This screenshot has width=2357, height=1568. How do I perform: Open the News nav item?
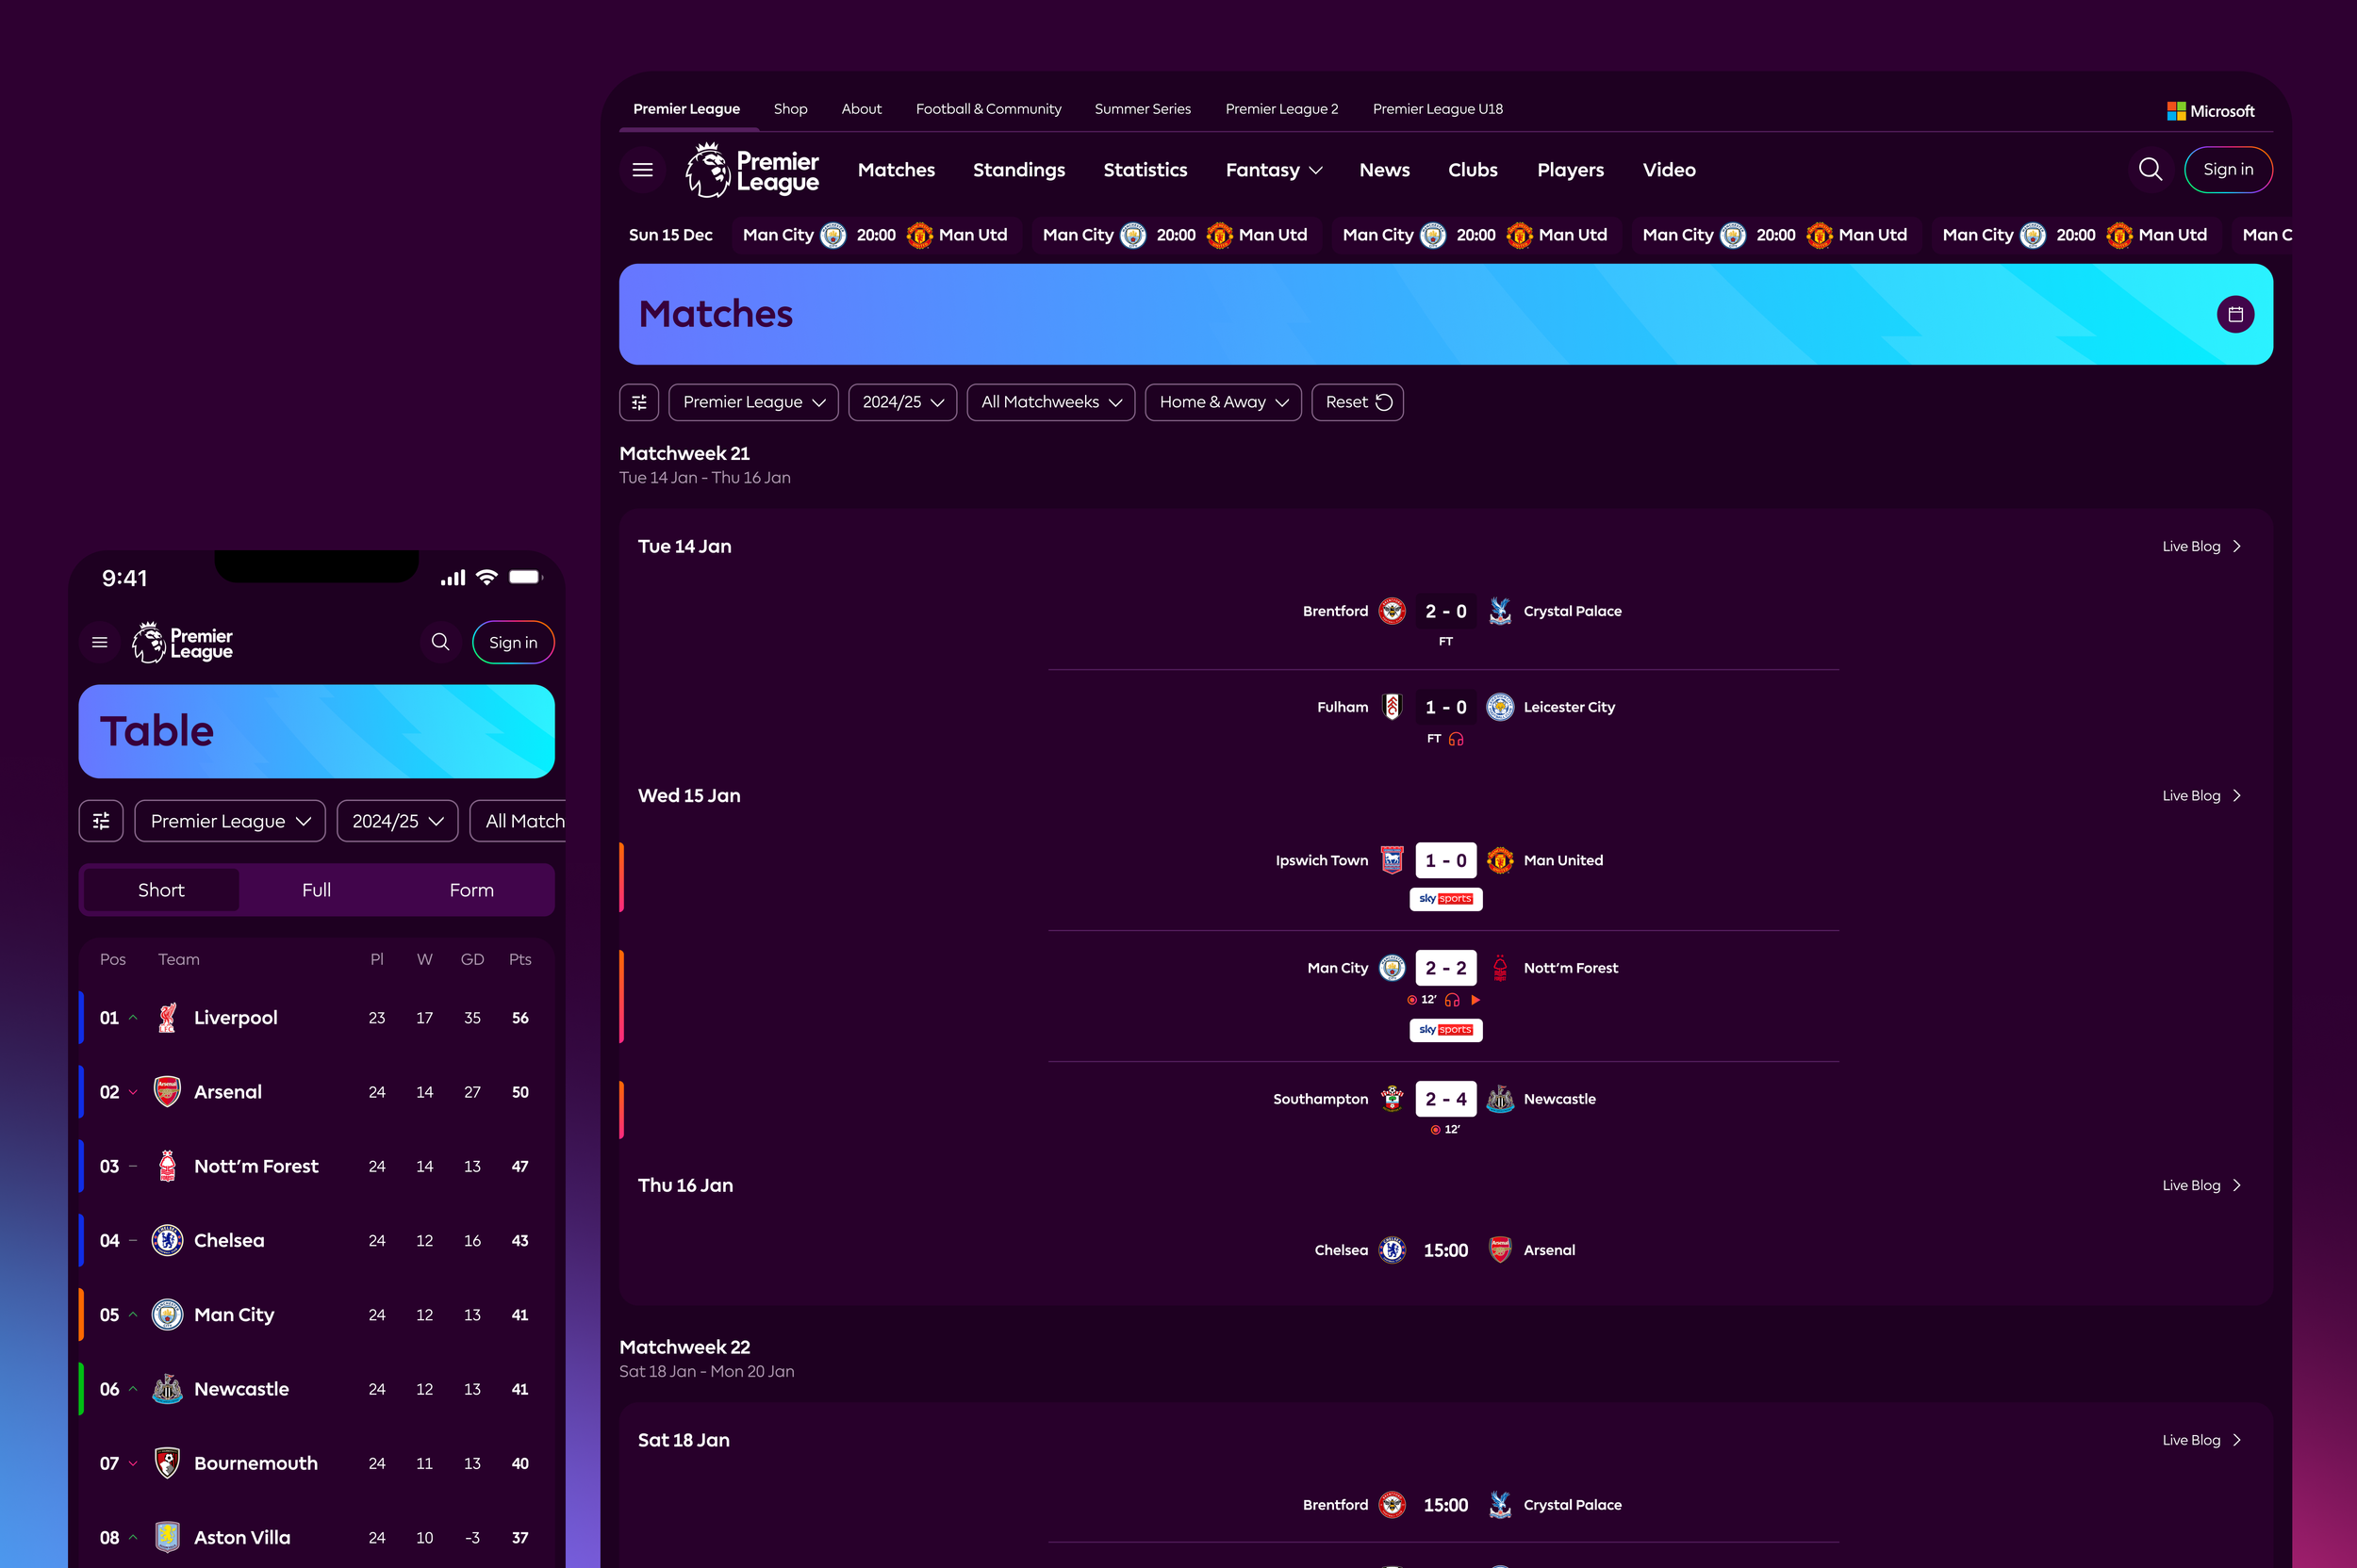pos(1384,170)
